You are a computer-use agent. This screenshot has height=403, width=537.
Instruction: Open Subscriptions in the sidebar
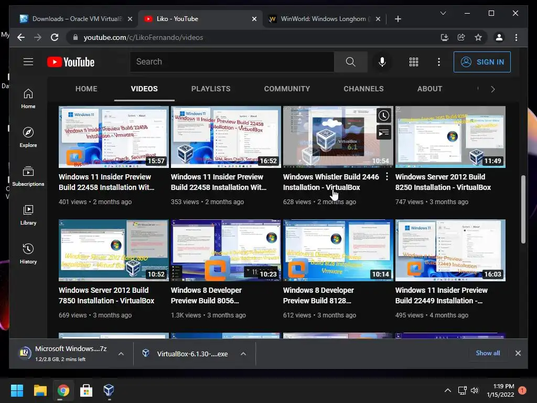(x=28, y=176)
